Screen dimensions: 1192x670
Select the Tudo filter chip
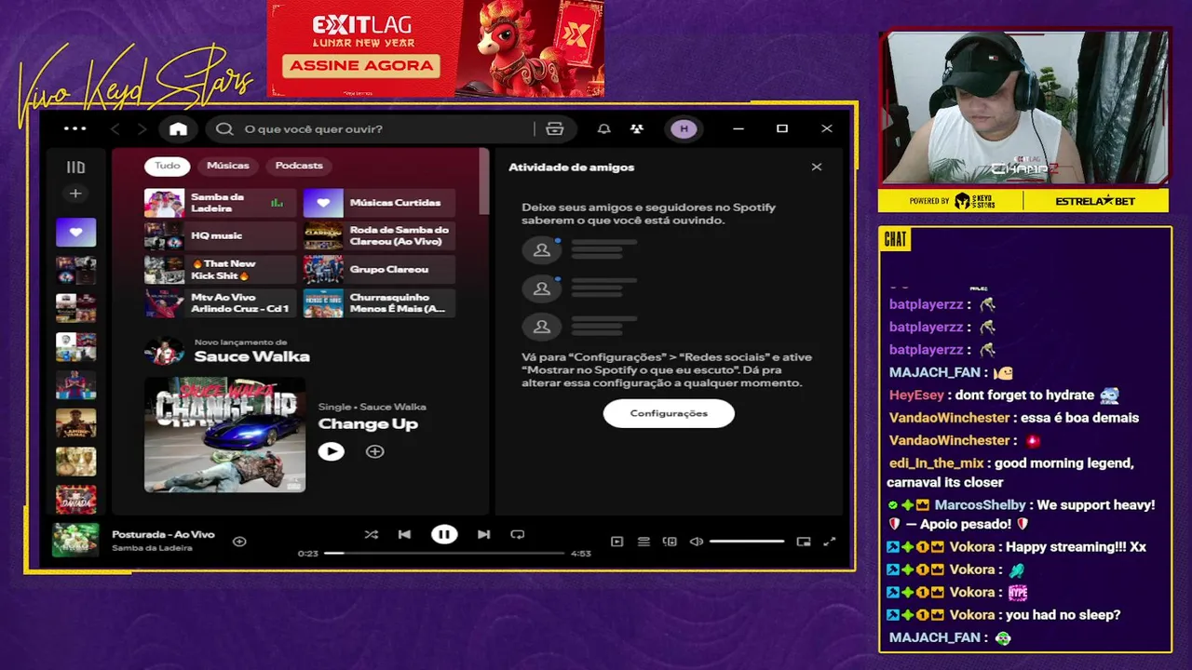pos(168,166)
